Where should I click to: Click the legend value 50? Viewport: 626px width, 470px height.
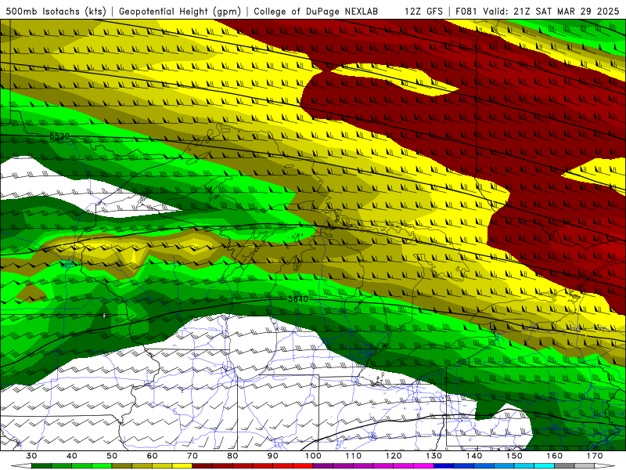[x=112, y=456]
